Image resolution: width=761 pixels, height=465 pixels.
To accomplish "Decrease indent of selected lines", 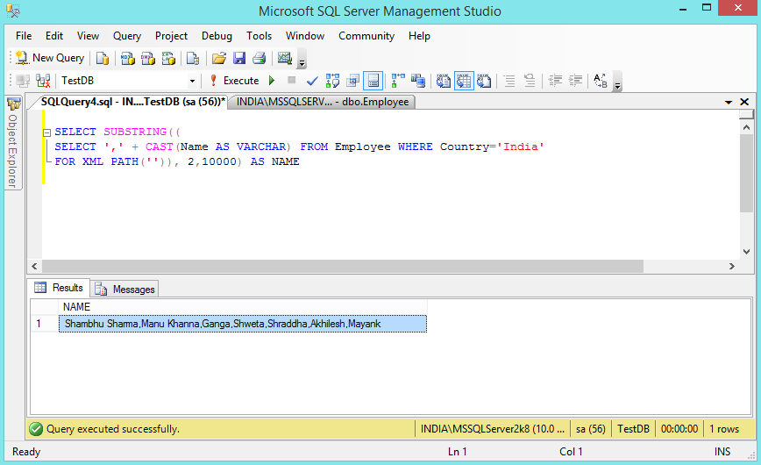I will [x=555, y=81].
